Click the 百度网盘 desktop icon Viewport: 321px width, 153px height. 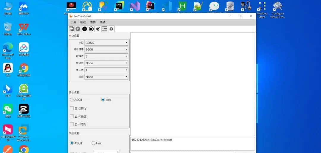[24, 50]
